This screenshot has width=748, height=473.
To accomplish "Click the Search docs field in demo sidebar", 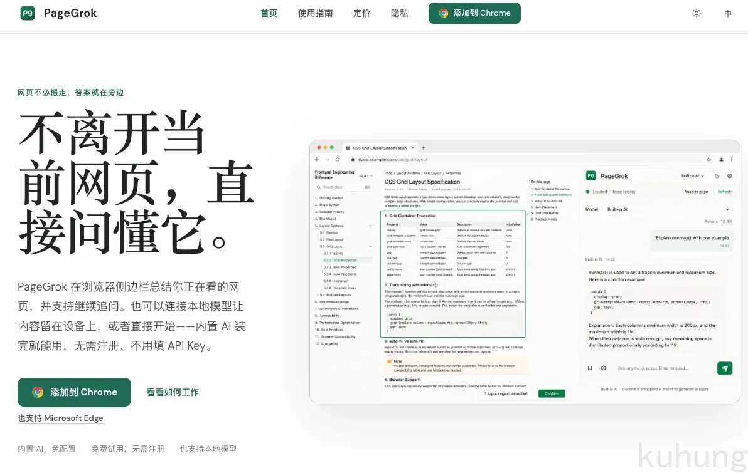I will pos(343,187).
